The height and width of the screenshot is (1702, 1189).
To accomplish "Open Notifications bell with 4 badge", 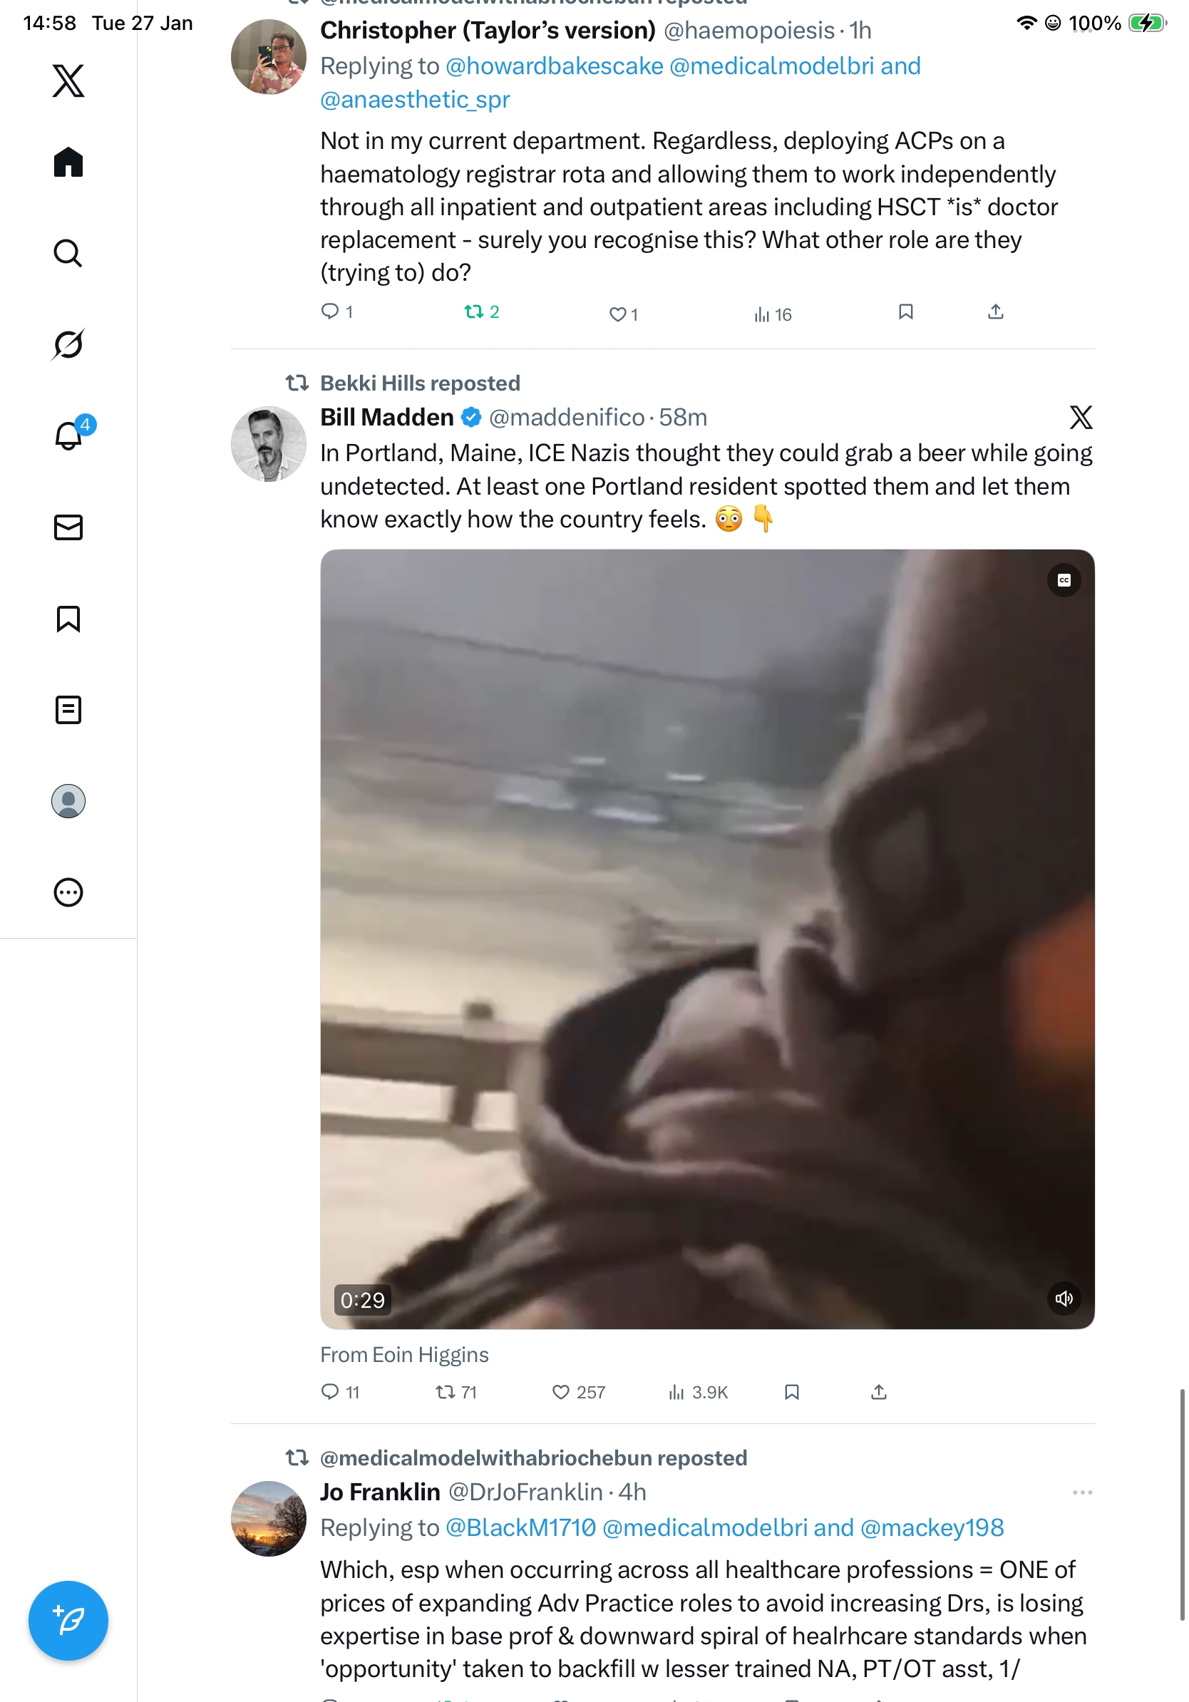I will 68,435.
